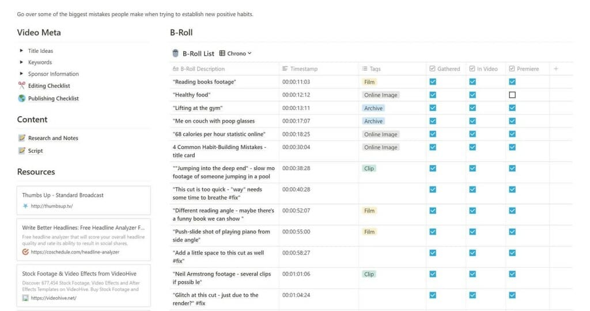
Task: Click Archive tag on couch with poop glasses row
Action: coord(373,121)
